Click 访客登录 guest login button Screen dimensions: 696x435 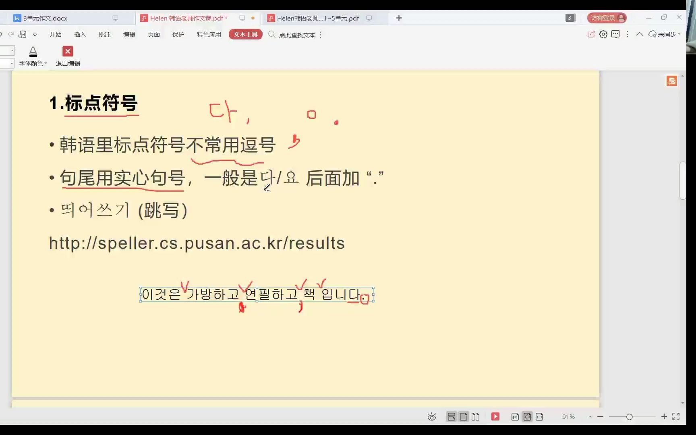tap(607, 18)
